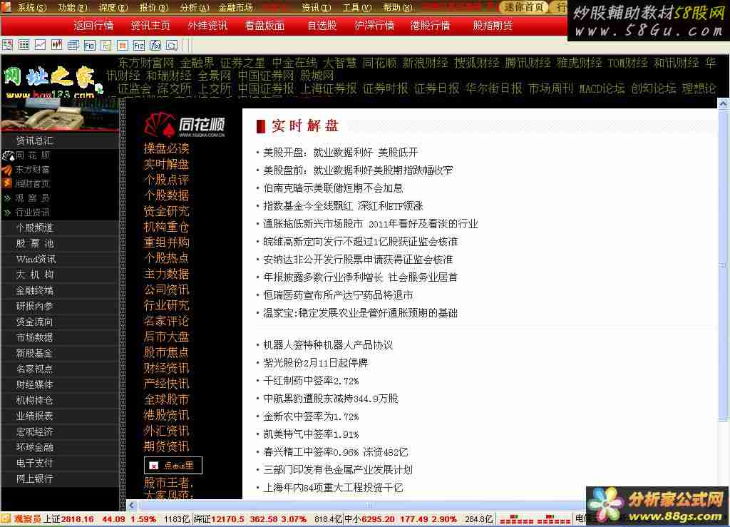Click the orange-lined report toolbar icon
The height and width of the screenshot is (527, 730).
(x=123, y=45)
